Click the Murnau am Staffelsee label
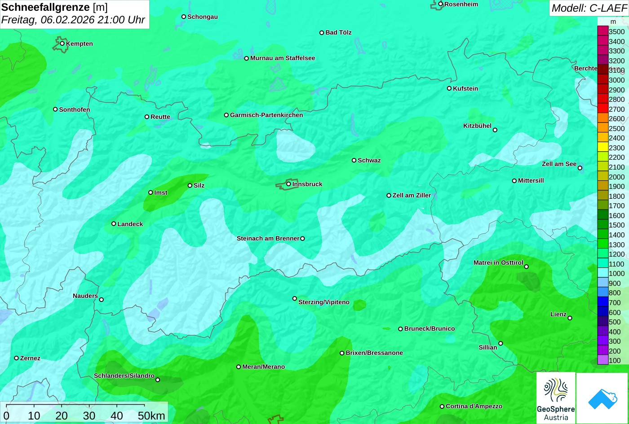Viewport: 629px width, 424px height. click(283, 58)
